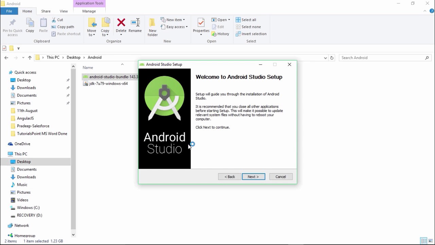Viewport: 435px width, 245px height.
Task: Click the red Delete icon
Action: click(x=121, y=23)
